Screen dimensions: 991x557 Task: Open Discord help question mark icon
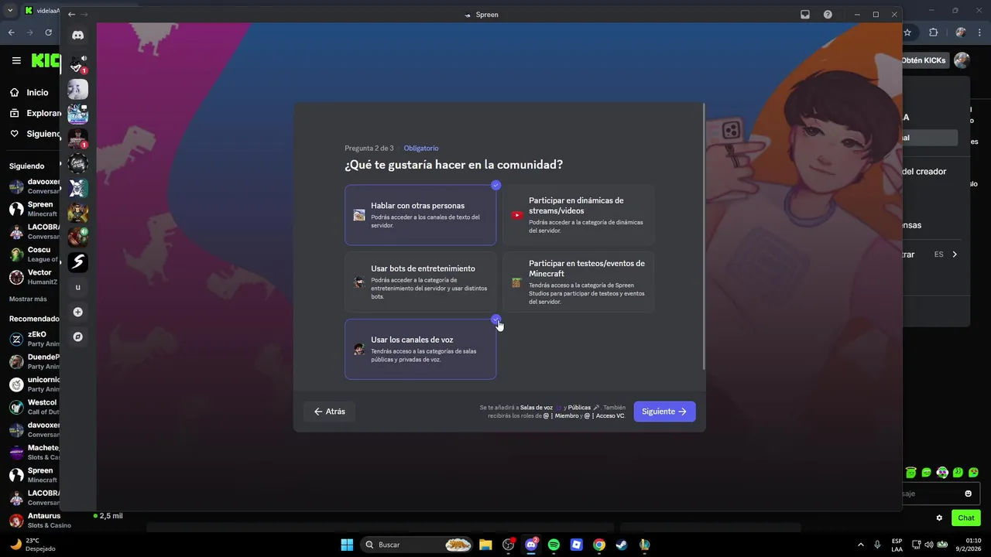828,15
